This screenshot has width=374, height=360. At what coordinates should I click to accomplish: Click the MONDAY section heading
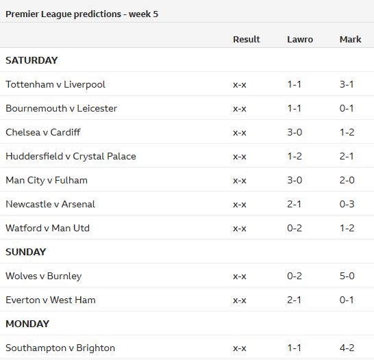click(27, 324)
